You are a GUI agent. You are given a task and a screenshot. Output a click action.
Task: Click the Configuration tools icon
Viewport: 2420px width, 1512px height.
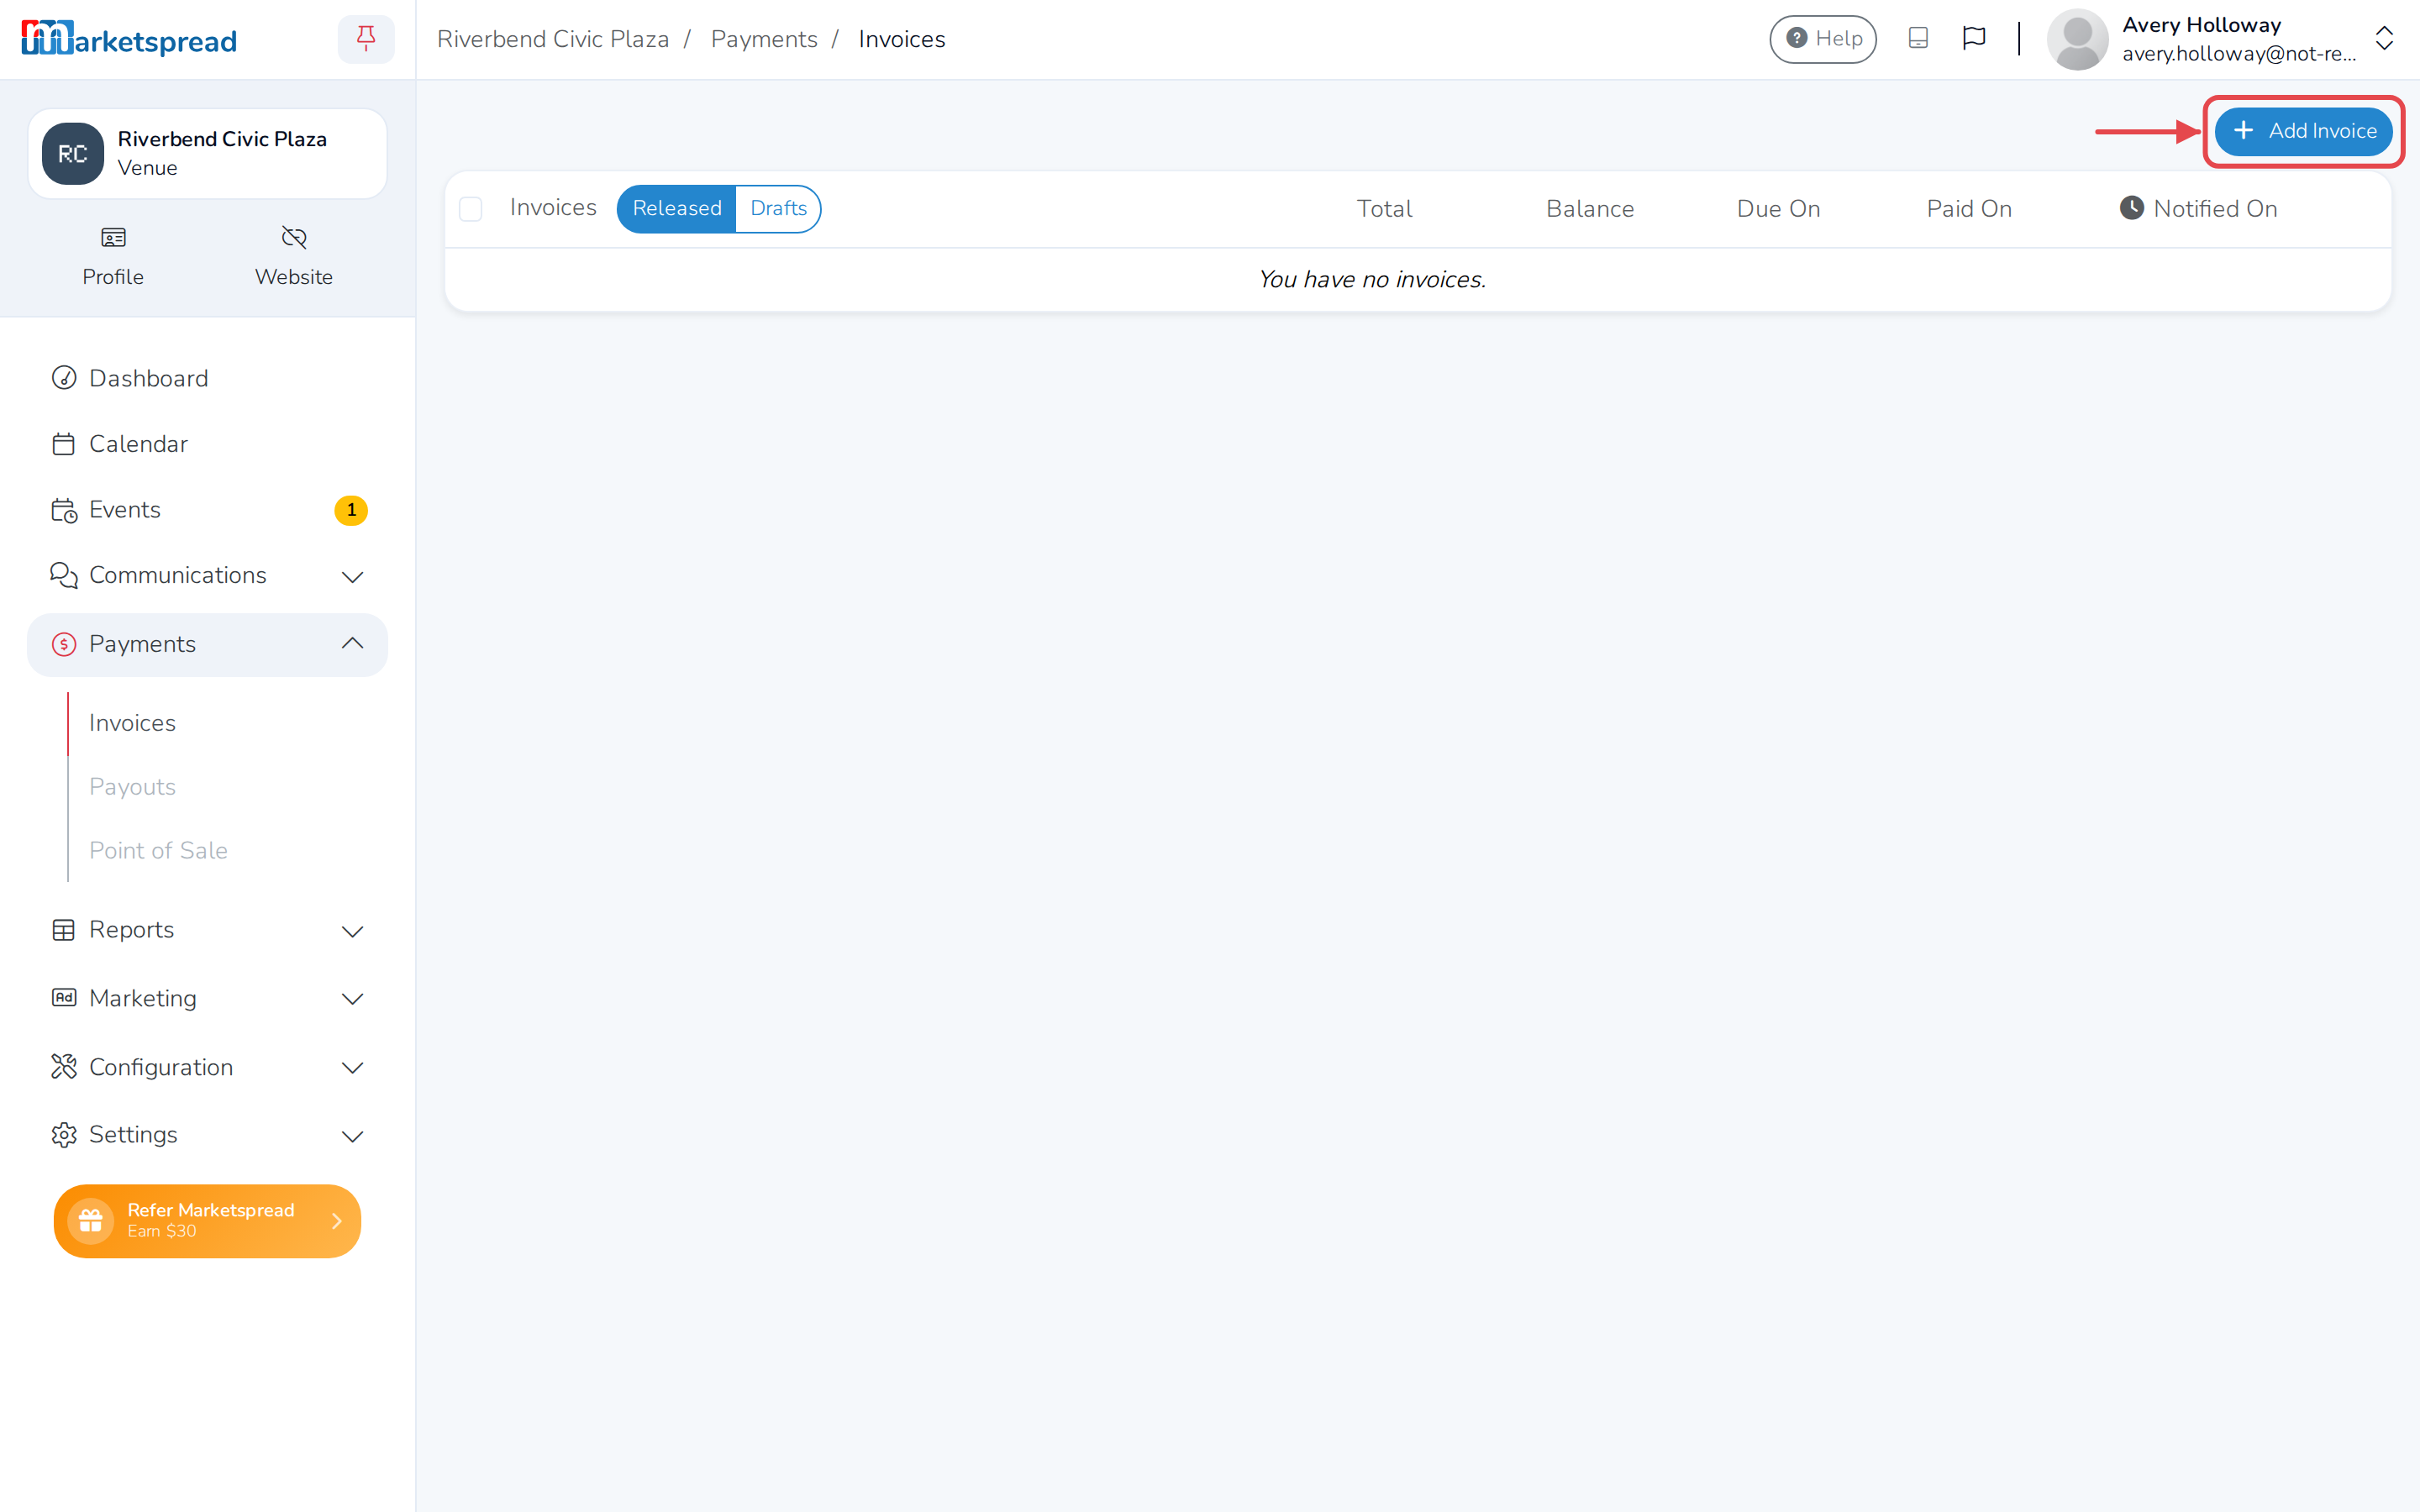click(x=64, y=1067)
